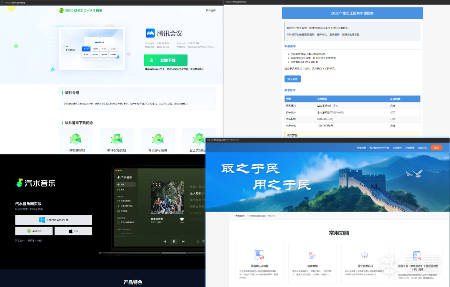Click the repeat icon in player bar
Viewport: 450px width, 287px height.
(x=198, y=241)
